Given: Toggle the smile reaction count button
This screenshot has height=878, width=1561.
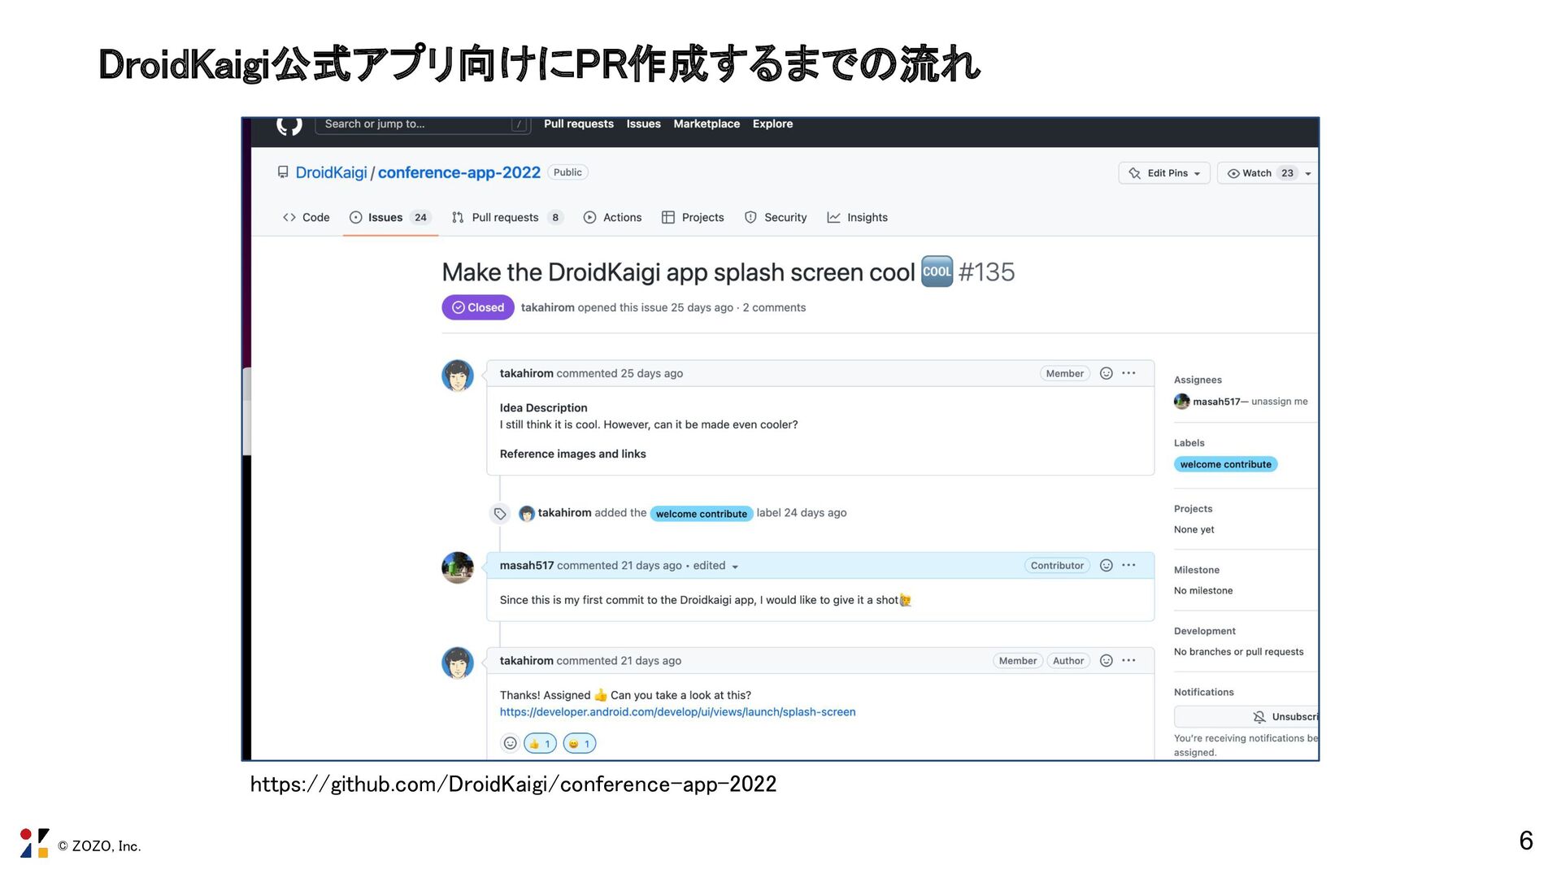Looking at the screenshot, I should coord(579,743).
